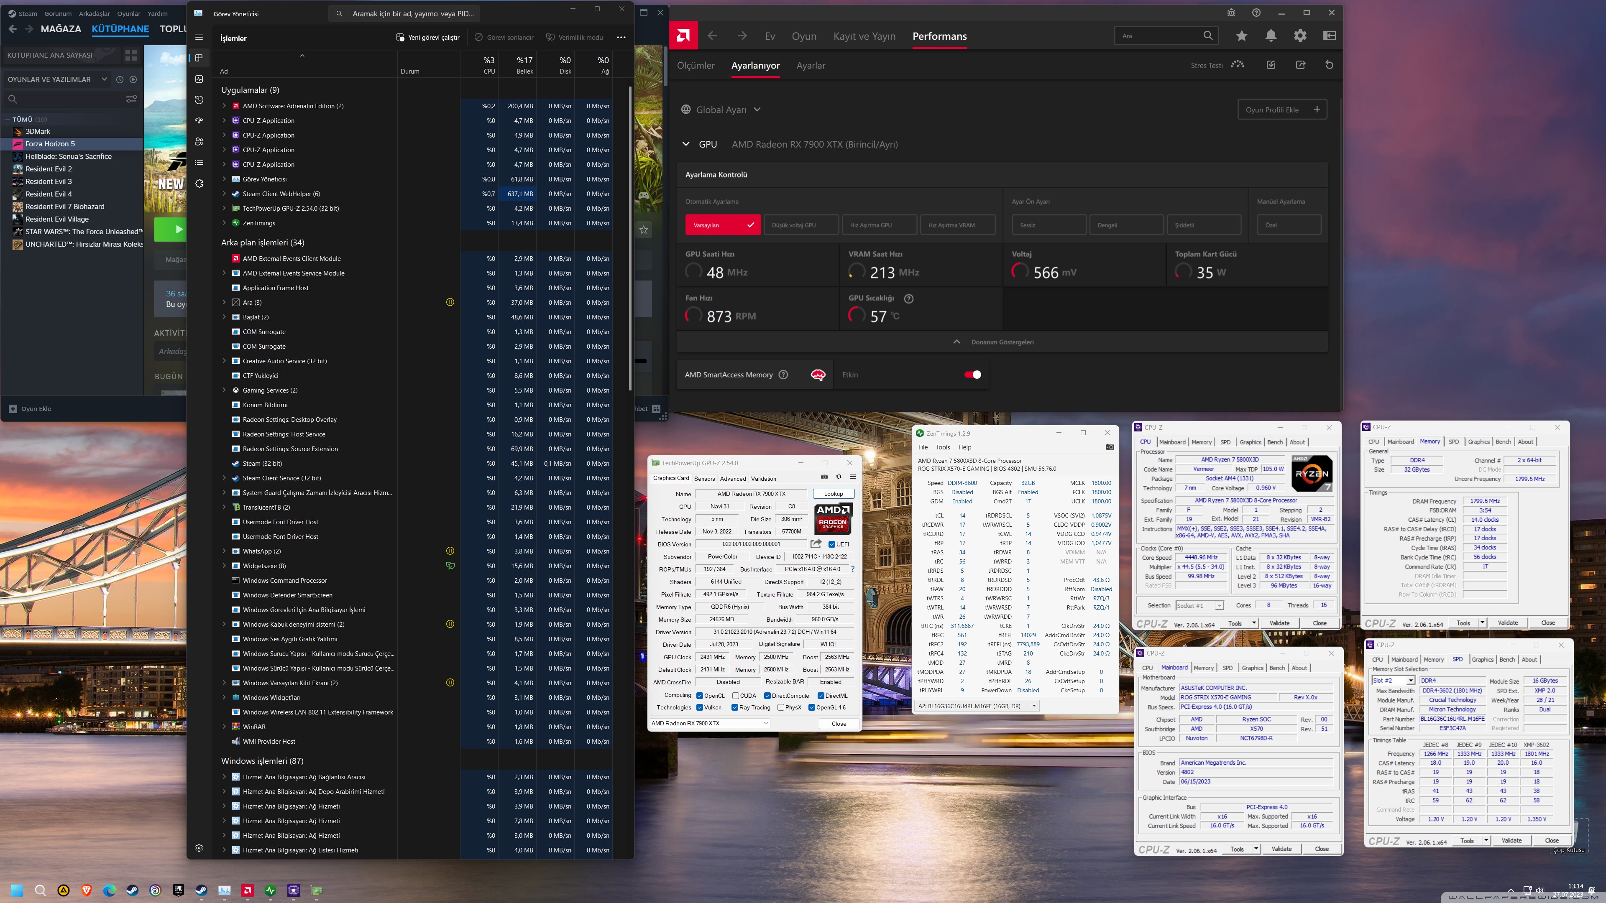
Task: Select Forza Horizon 5 in Steam library
Action: (x=72, y=144)
